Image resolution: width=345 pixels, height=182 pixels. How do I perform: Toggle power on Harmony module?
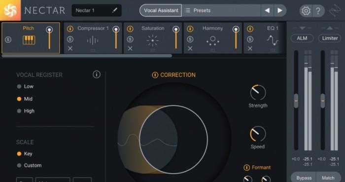click(x=190, y=29)
